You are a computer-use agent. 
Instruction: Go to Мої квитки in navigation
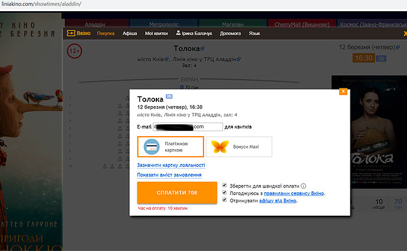pyautogui.click(x=156, y=34)
